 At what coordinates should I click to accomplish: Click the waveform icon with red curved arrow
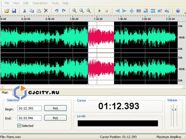pyautogui.click(x=146, y=11)
